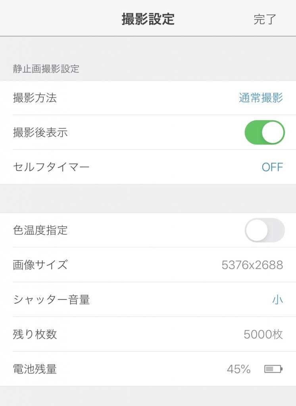
Task: Change セルフタイマー value OFF
Action: tap(272, 167)
